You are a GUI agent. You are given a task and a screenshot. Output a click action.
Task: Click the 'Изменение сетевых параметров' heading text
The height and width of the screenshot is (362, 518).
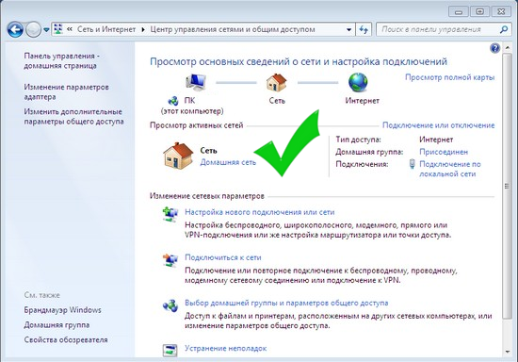[x=207, y=196]
